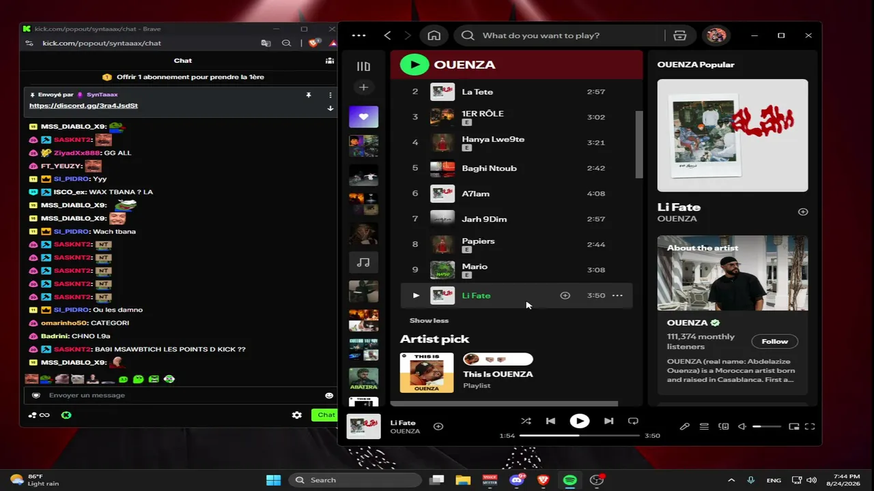This screenshot has width=874, height=491.
Task: Collapse pinned message with down arrow
Action: point(330,108)
